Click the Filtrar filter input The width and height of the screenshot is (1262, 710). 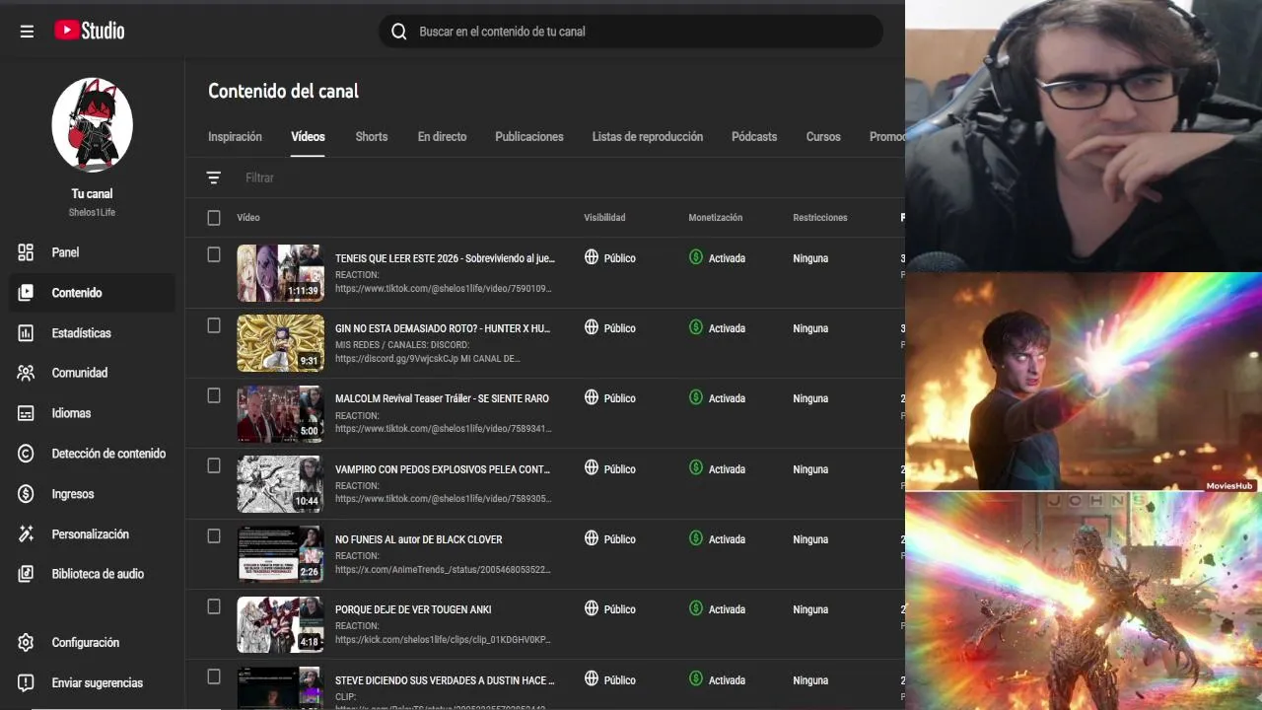[x=259, y=177]
